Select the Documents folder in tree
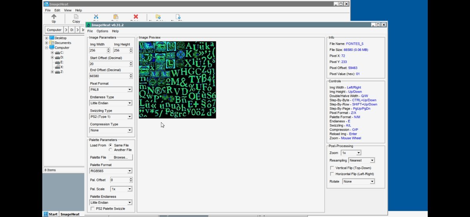The image size is (470, 217). (63, 43)
